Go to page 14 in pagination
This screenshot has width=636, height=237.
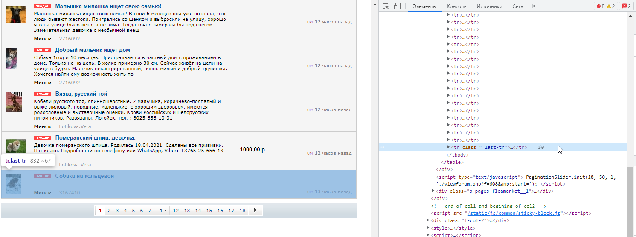[198, 211]
